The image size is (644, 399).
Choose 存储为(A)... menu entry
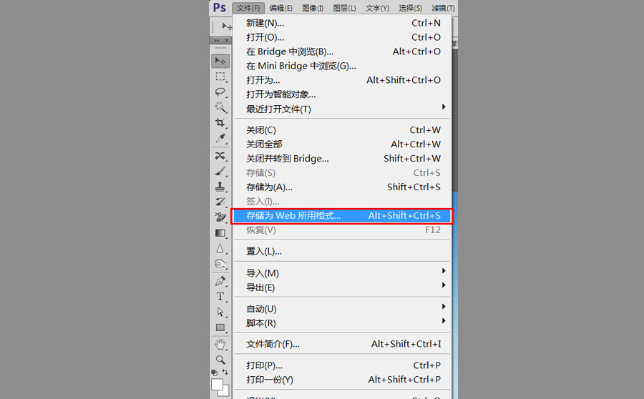click(x=343, y=187)
